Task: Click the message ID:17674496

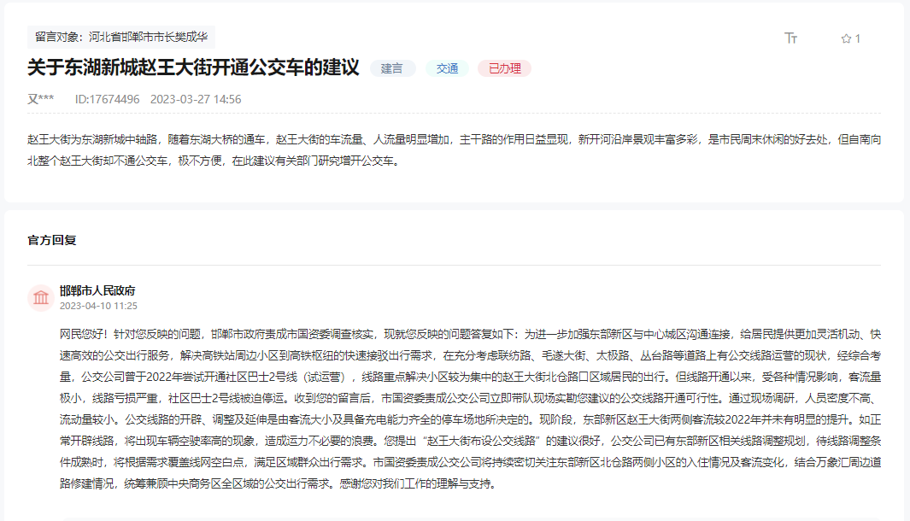Action: (x=108, y=99)
